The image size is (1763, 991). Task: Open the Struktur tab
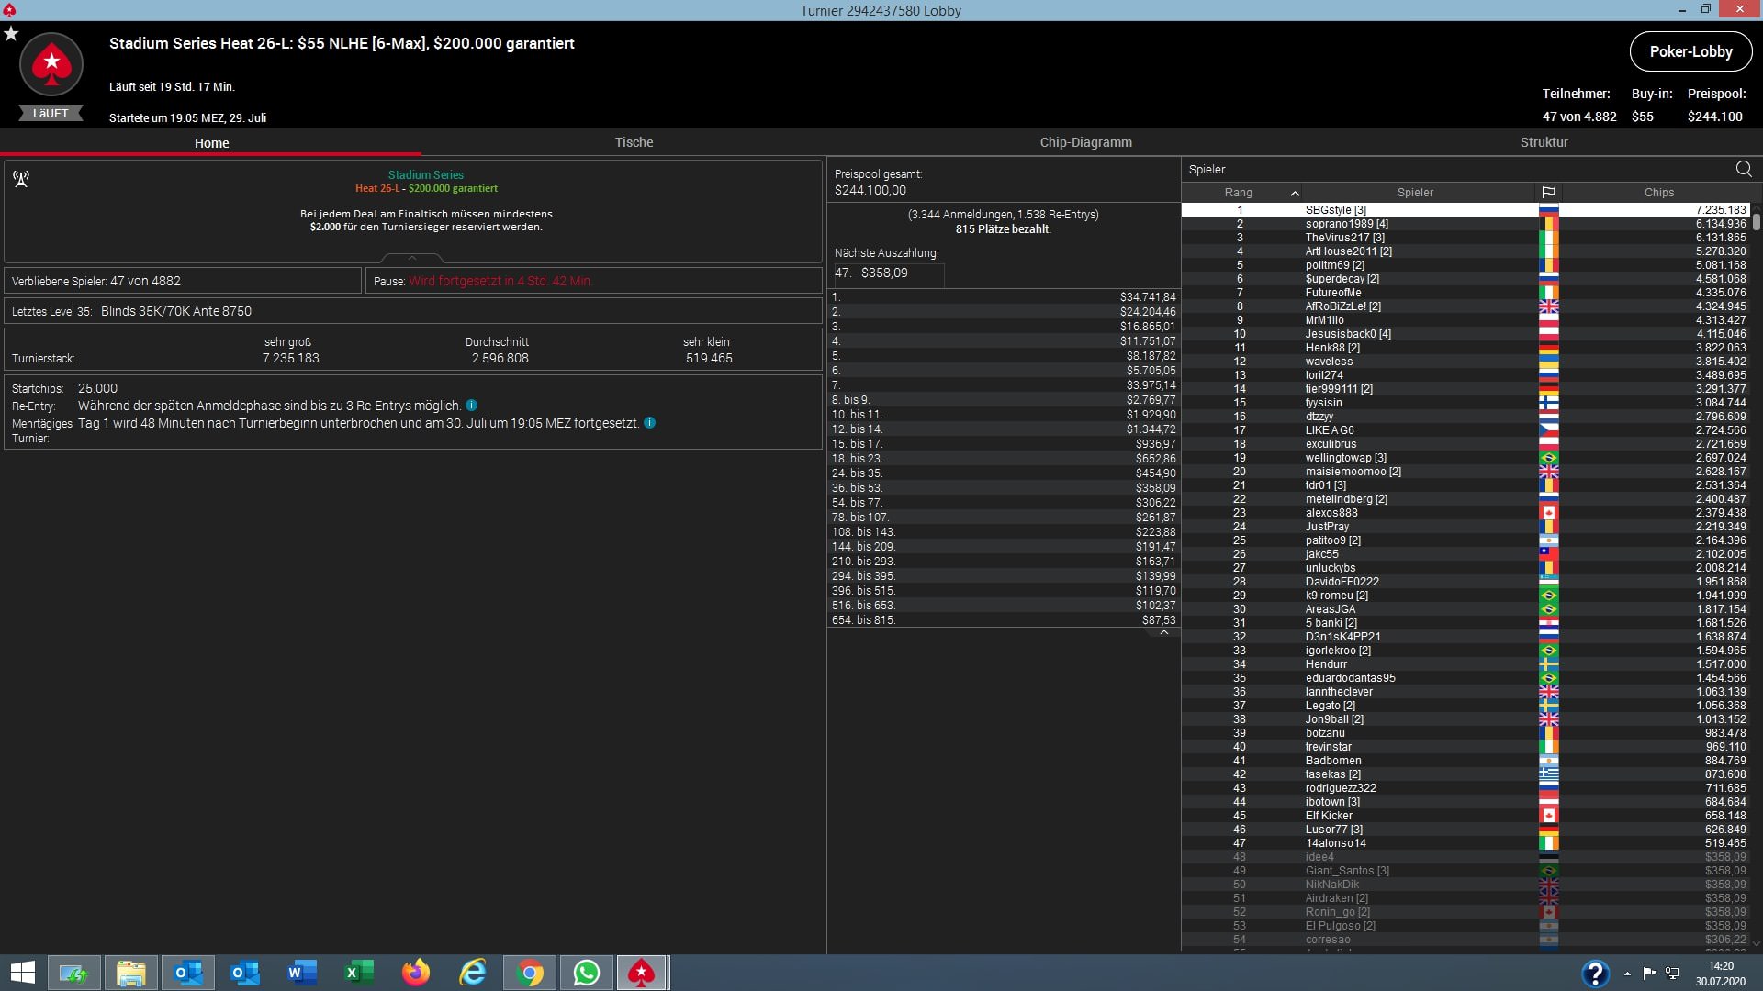[x=1544, y=142]
